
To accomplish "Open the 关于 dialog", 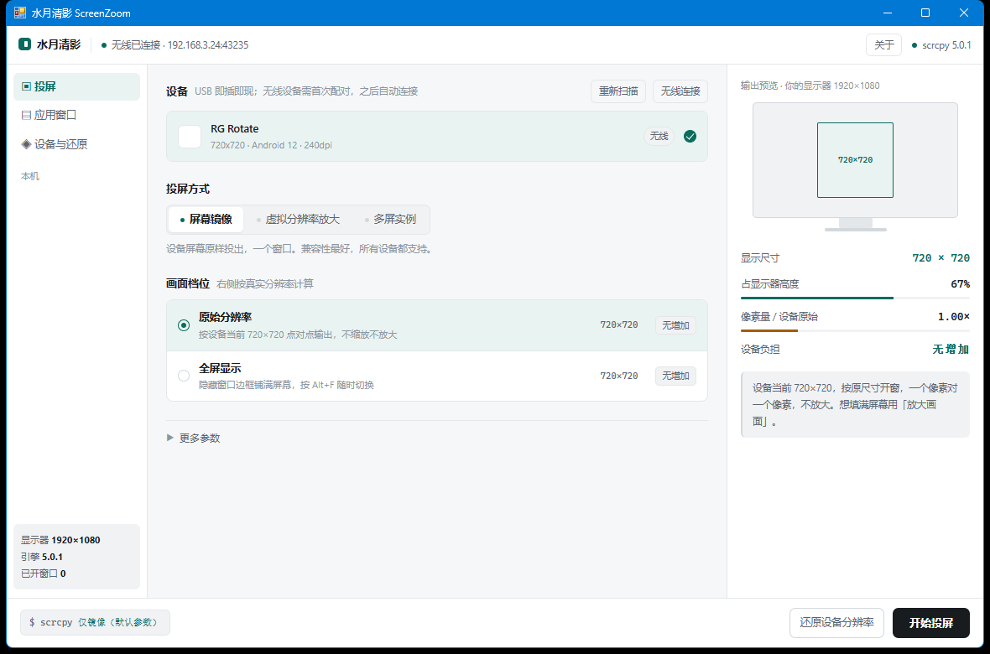I will click(883, 44).
